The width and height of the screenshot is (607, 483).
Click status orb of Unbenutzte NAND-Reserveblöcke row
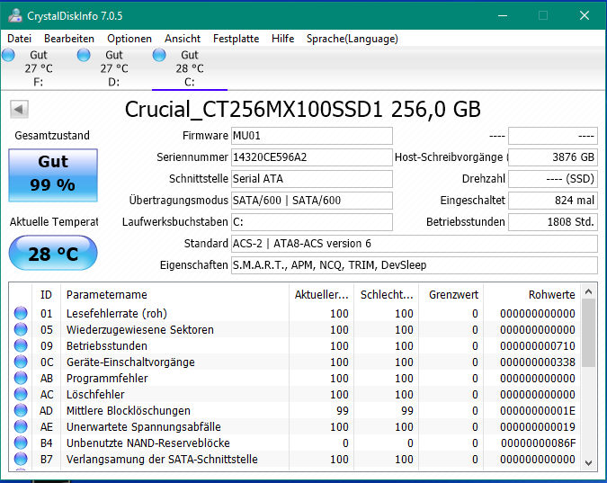tap(21, 443)
